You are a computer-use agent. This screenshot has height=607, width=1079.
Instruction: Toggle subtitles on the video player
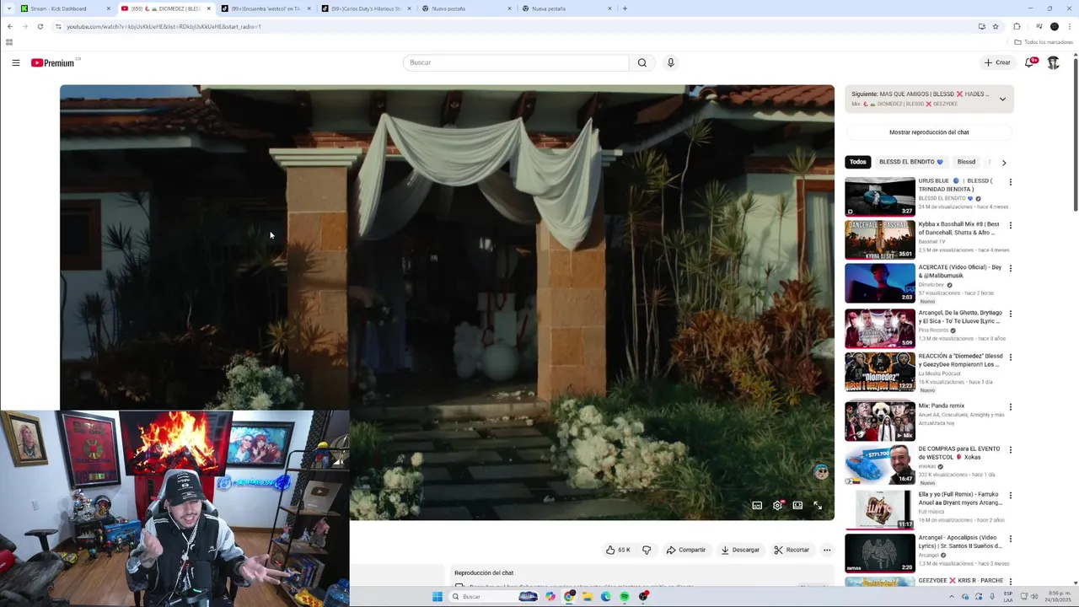pyautogui.click(x=757, y=506)
